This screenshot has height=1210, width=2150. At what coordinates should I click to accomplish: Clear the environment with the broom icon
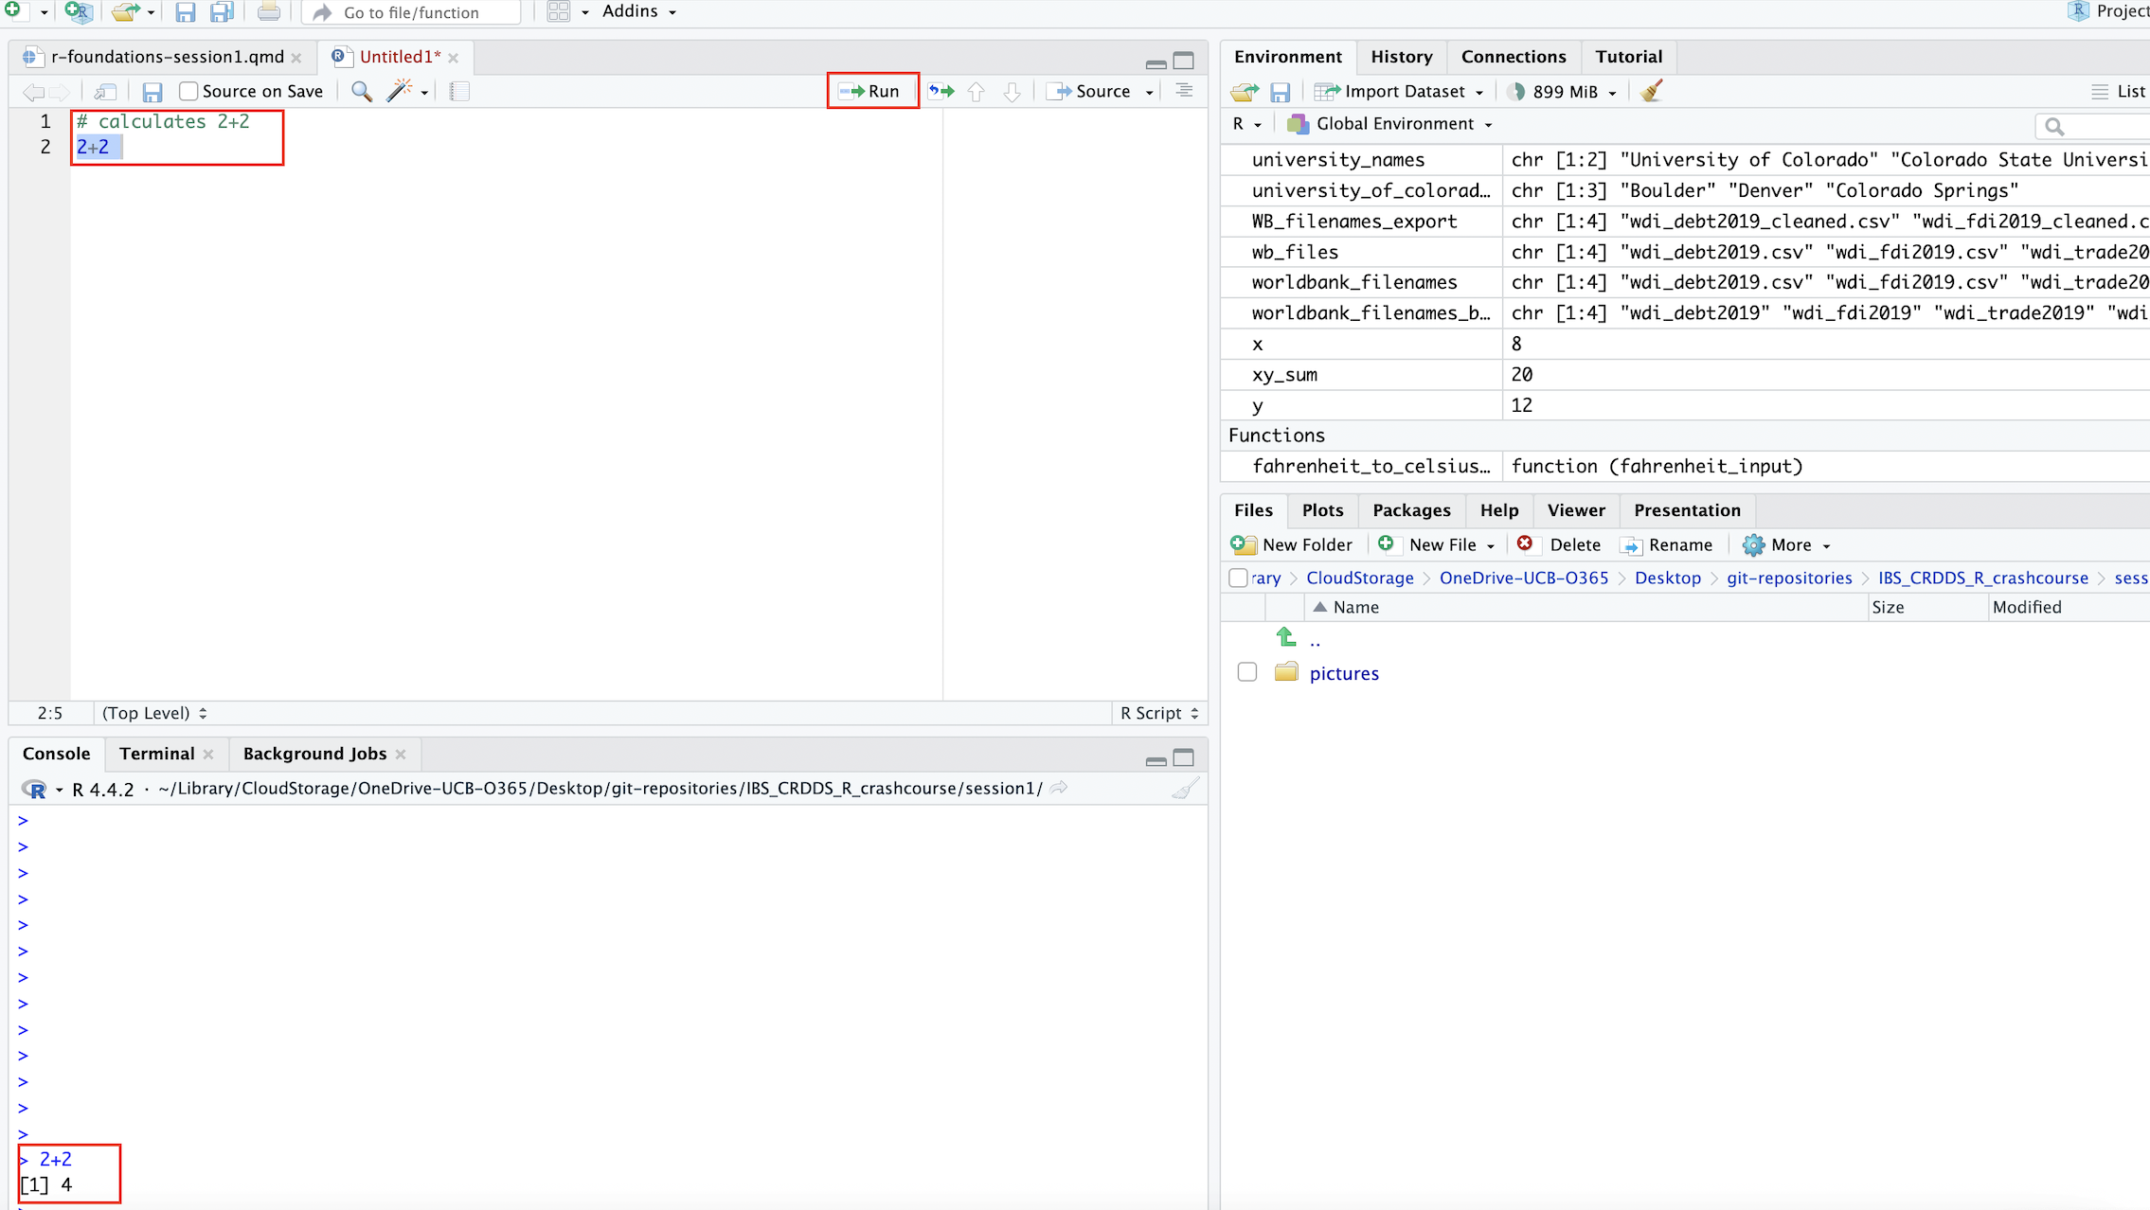[1652, 91]
